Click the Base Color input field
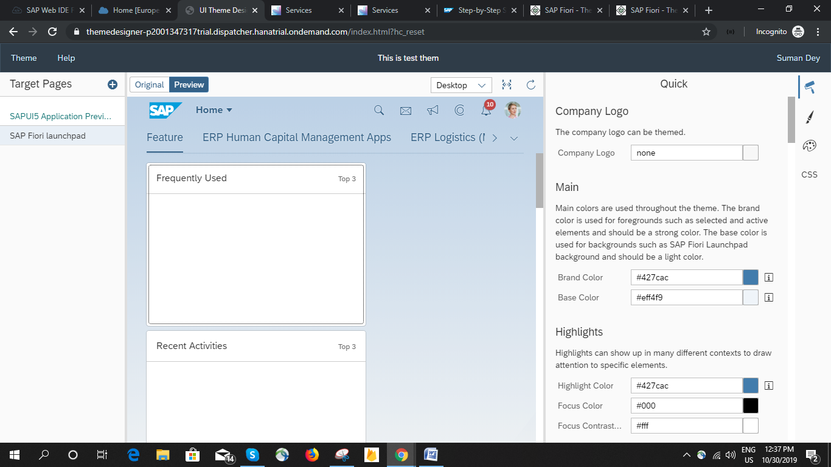This screenshot has width=831, height=467. (x=686, y=297)
